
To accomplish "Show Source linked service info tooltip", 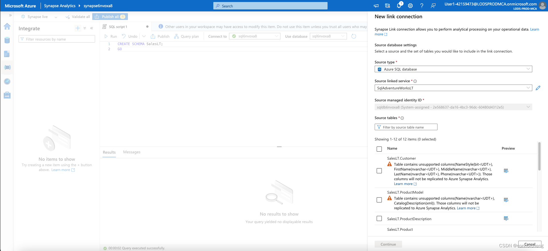I will pos(415,81).
